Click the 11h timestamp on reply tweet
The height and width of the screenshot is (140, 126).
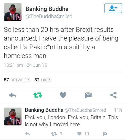(118, 110)
